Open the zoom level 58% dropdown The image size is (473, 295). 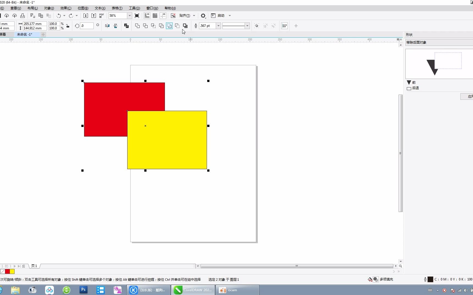pyautogui.click(x=129, y=16)
